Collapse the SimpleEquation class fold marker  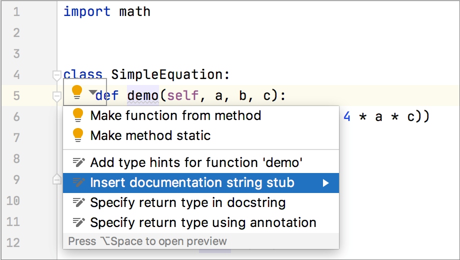pyautogui.click(x=57, y=75)
